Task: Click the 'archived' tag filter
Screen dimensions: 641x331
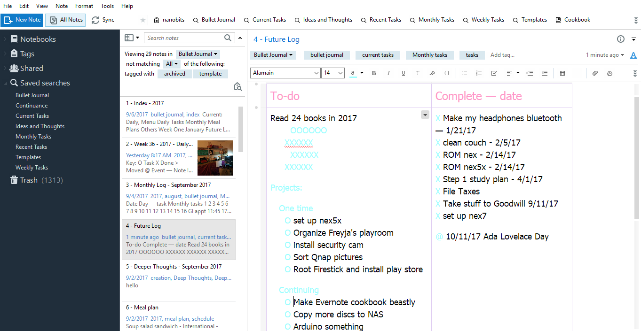Action: pyautogui.click(x=174, y=74)
